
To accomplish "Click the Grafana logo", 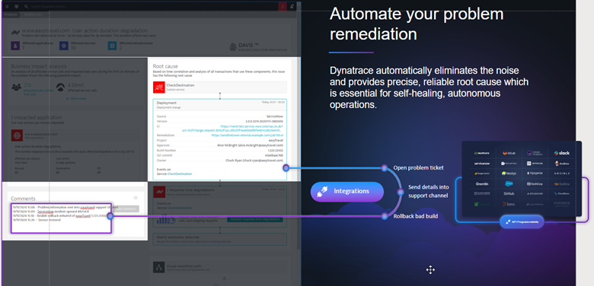I will pyautogui.click(x=561, y=184).
